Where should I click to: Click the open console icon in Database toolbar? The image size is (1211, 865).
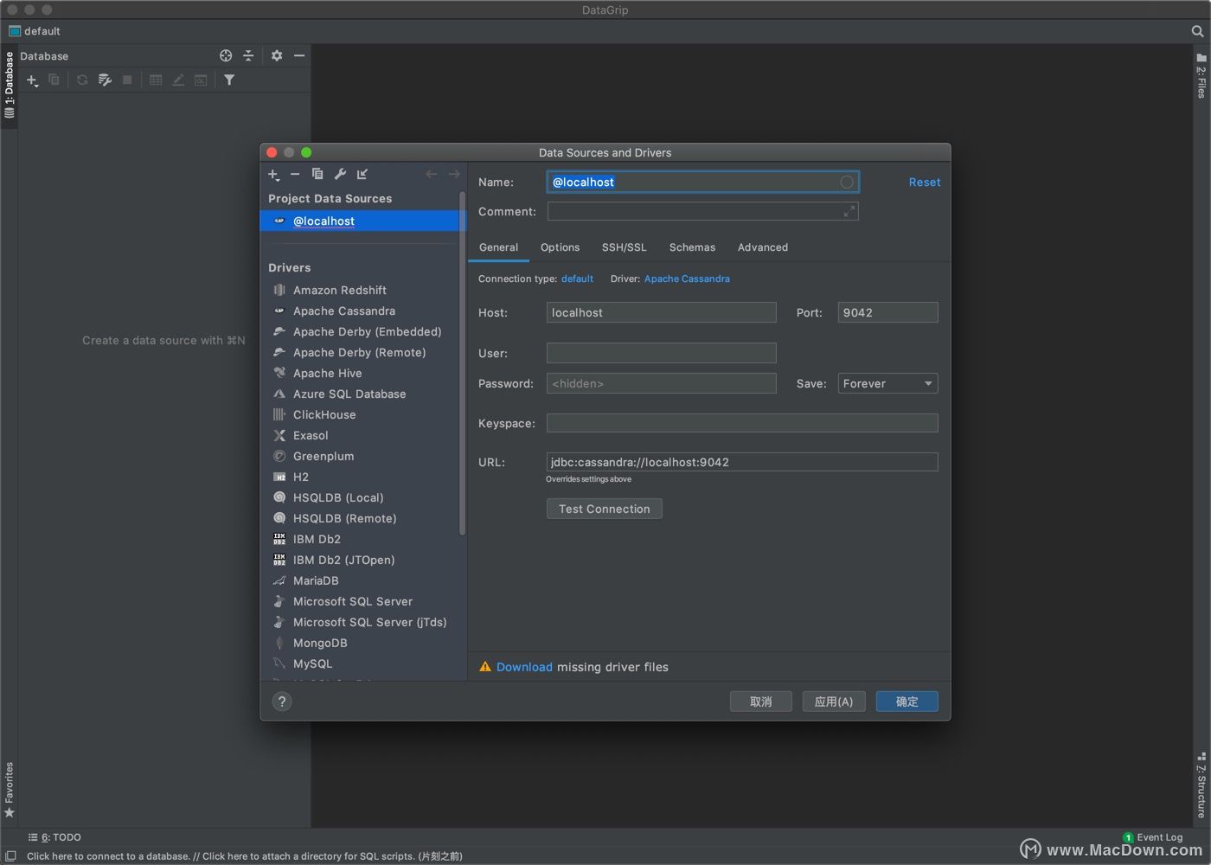201,80
